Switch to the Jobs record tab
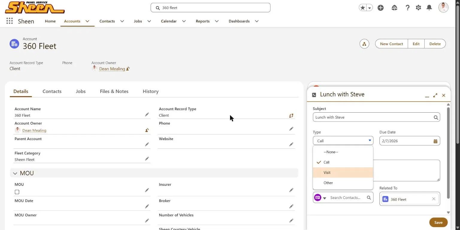Viewport: 460px width, 230px height. (x=81, y=91)
